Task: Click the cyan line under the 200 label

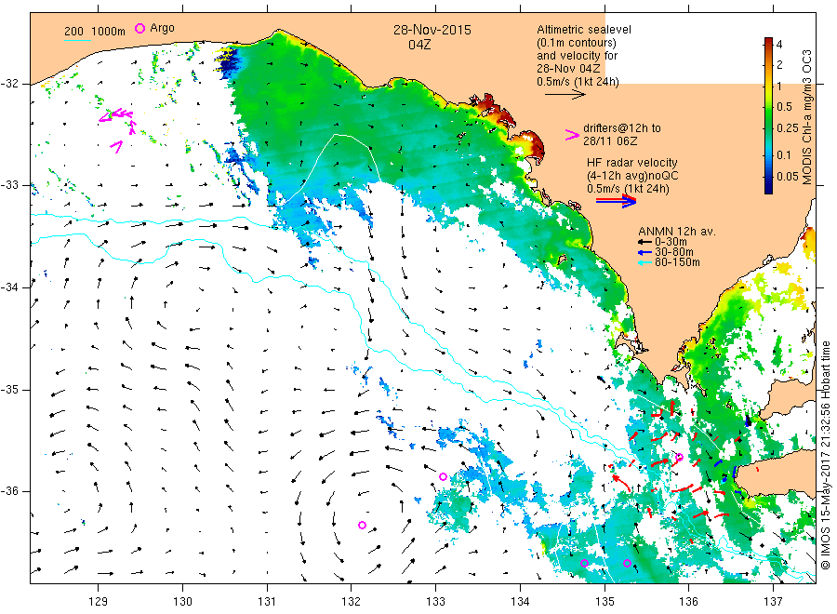Action: click(77, 40)
